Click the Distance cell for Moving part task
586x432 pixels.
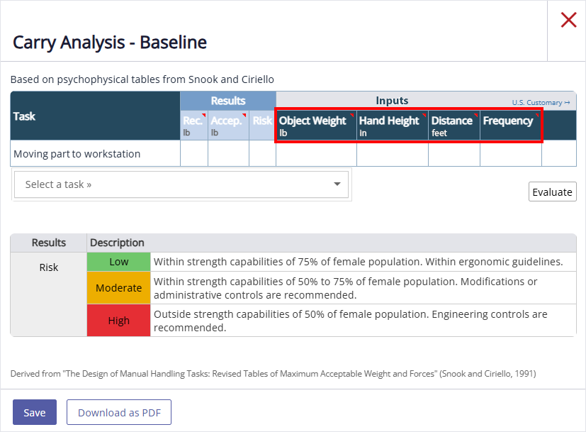coord(453,154)
